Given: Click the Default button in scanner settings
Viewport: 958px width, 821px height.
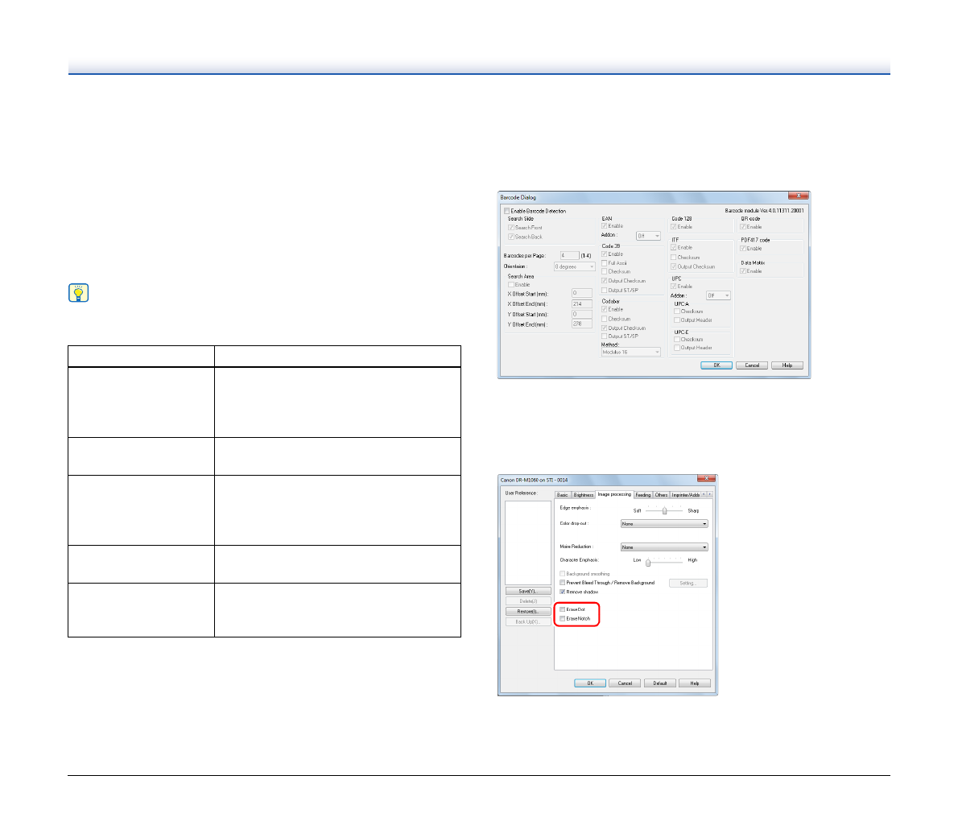Looking at the screenshot, I should pos(659,683).
